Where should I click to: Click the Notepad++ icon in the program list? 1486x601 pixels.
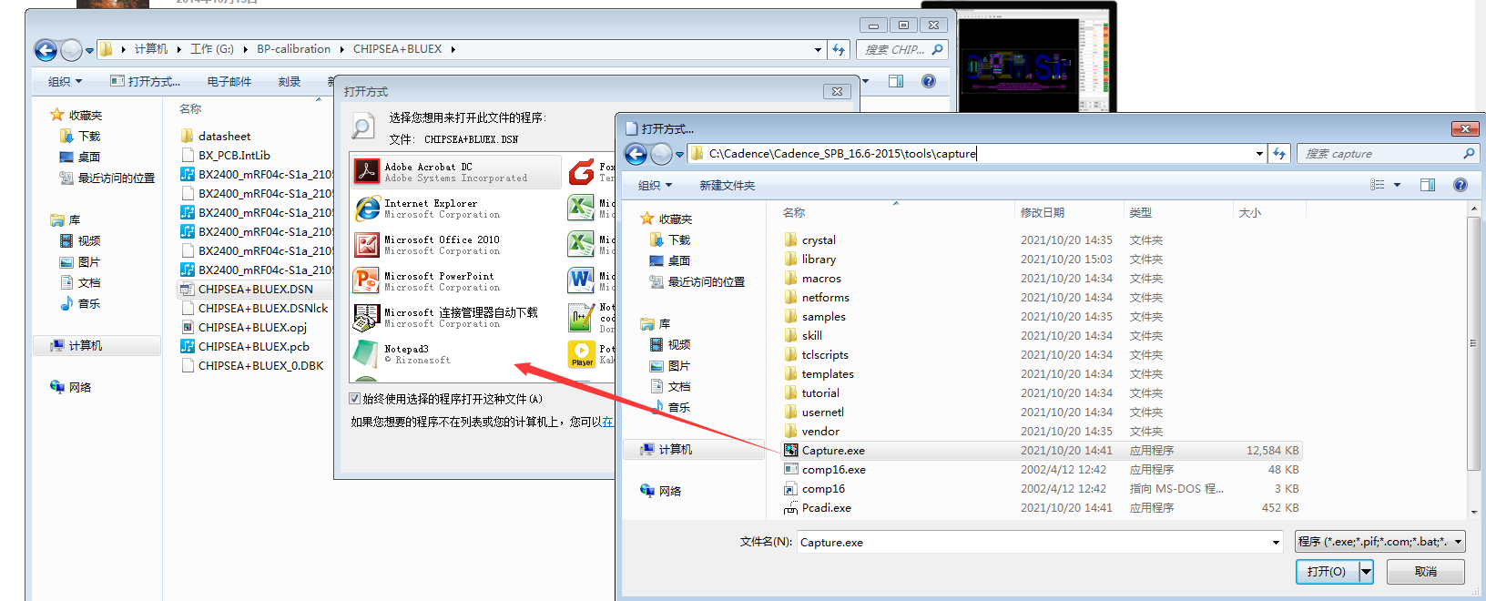(582, 317)
